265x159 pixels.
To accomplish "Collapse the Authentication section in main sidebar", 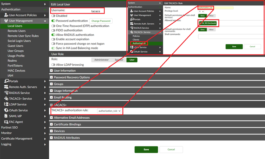I will click(x=45, y=10).
